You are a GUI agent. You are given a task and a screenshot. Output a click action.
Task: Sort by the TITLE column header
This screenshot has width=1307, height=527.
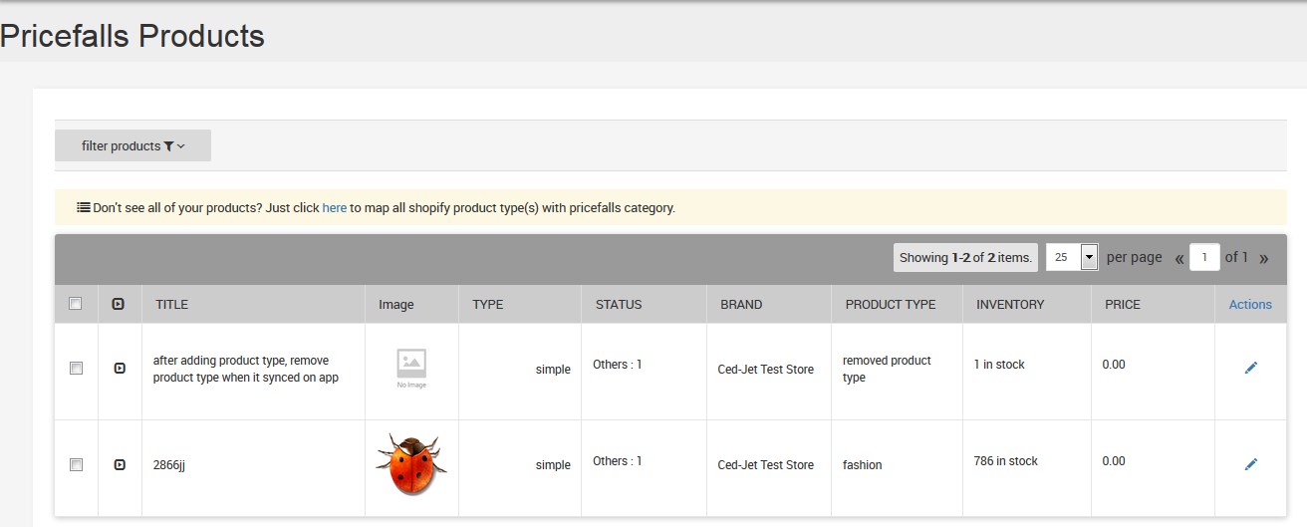(x=171, y=305)
